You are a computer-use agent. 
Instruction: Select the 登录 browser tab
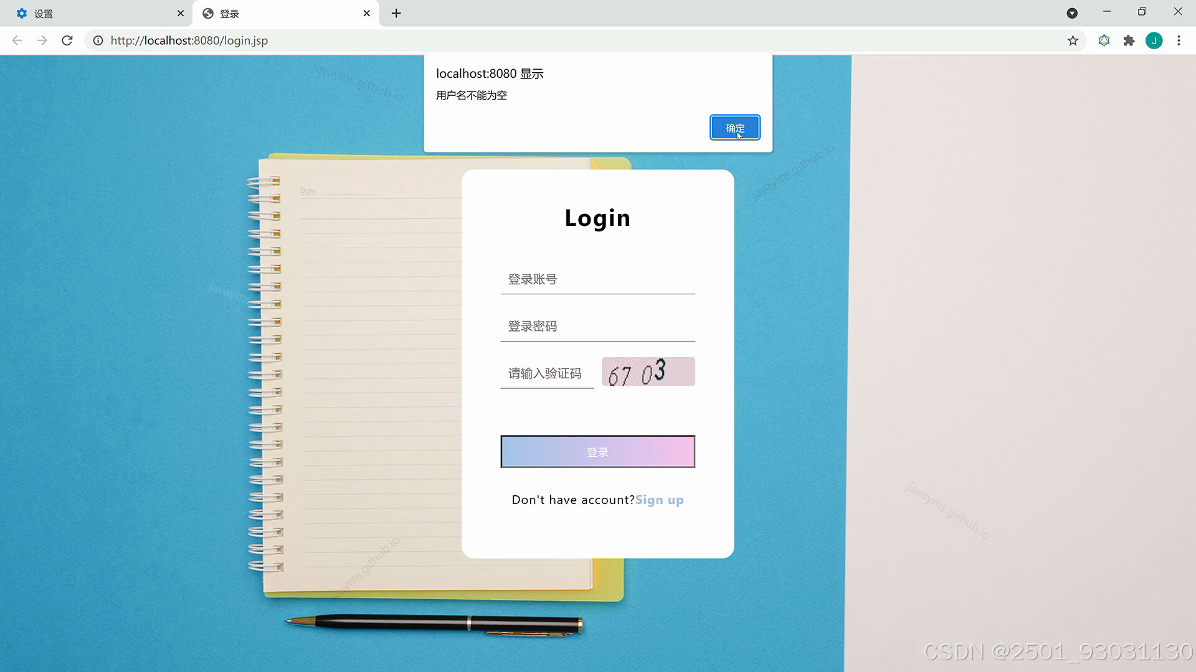point(285,13)
